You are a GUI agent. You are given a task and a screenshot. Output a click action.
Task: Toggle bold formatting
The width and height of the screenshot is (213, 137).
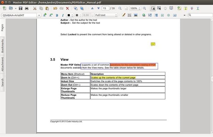pos(57,15)
